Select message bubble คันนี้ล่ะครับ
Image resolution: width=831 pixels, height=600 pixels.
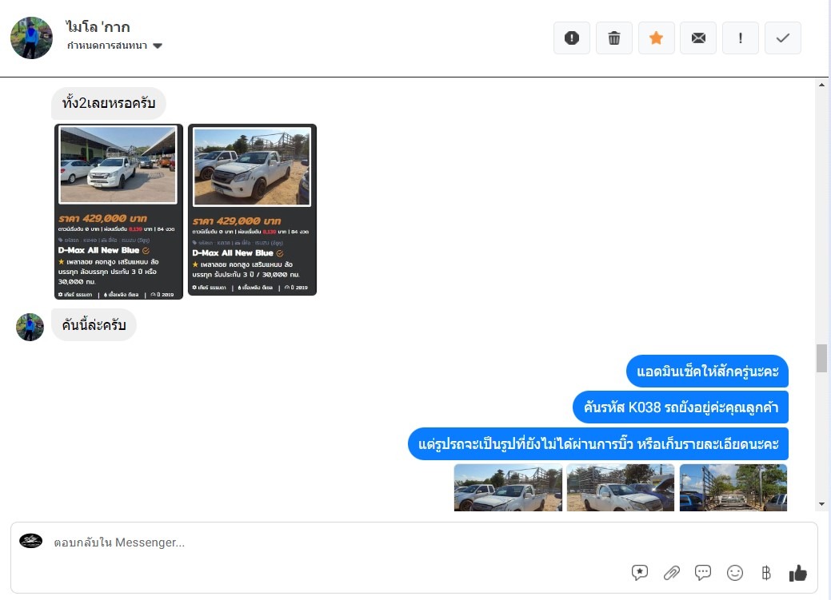click(x=94, y=324)
